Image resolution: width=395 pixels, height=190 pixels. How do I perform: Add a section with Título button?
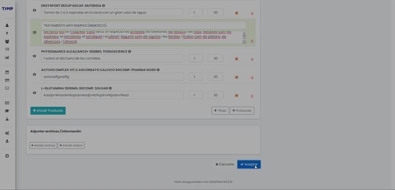pos(220,110)
